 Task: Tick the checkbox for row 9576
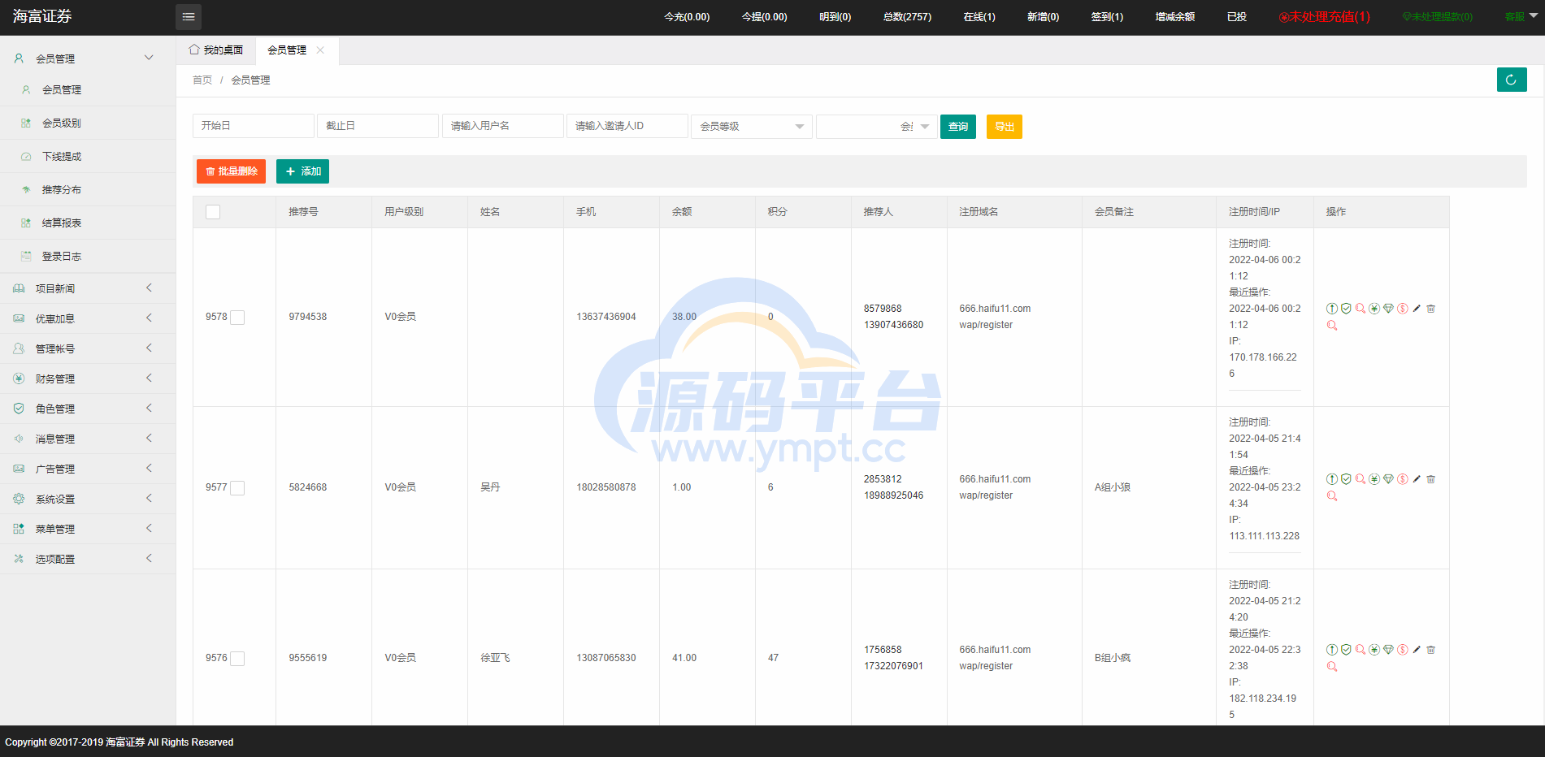237,659
